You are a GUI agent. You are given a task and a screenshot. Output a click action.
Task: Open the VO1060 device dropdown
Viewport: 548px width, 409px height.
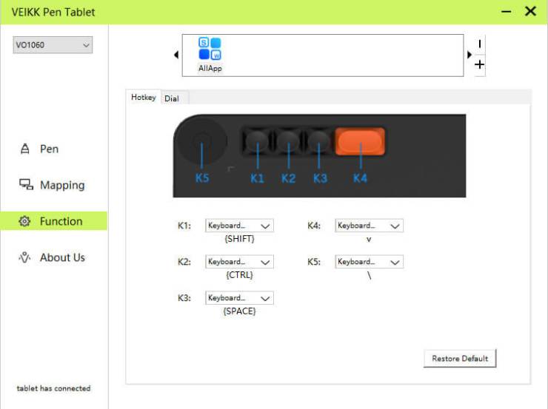tap(53, 45)
